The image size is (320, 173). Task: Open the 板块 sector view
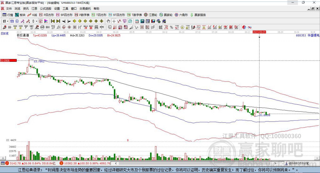pyautogui.click(x=20, y=15)
